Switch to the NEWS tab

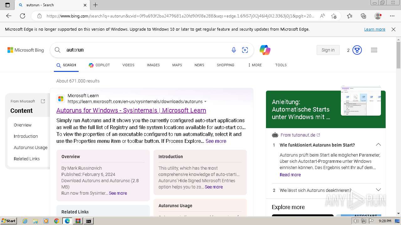point(199,65)
